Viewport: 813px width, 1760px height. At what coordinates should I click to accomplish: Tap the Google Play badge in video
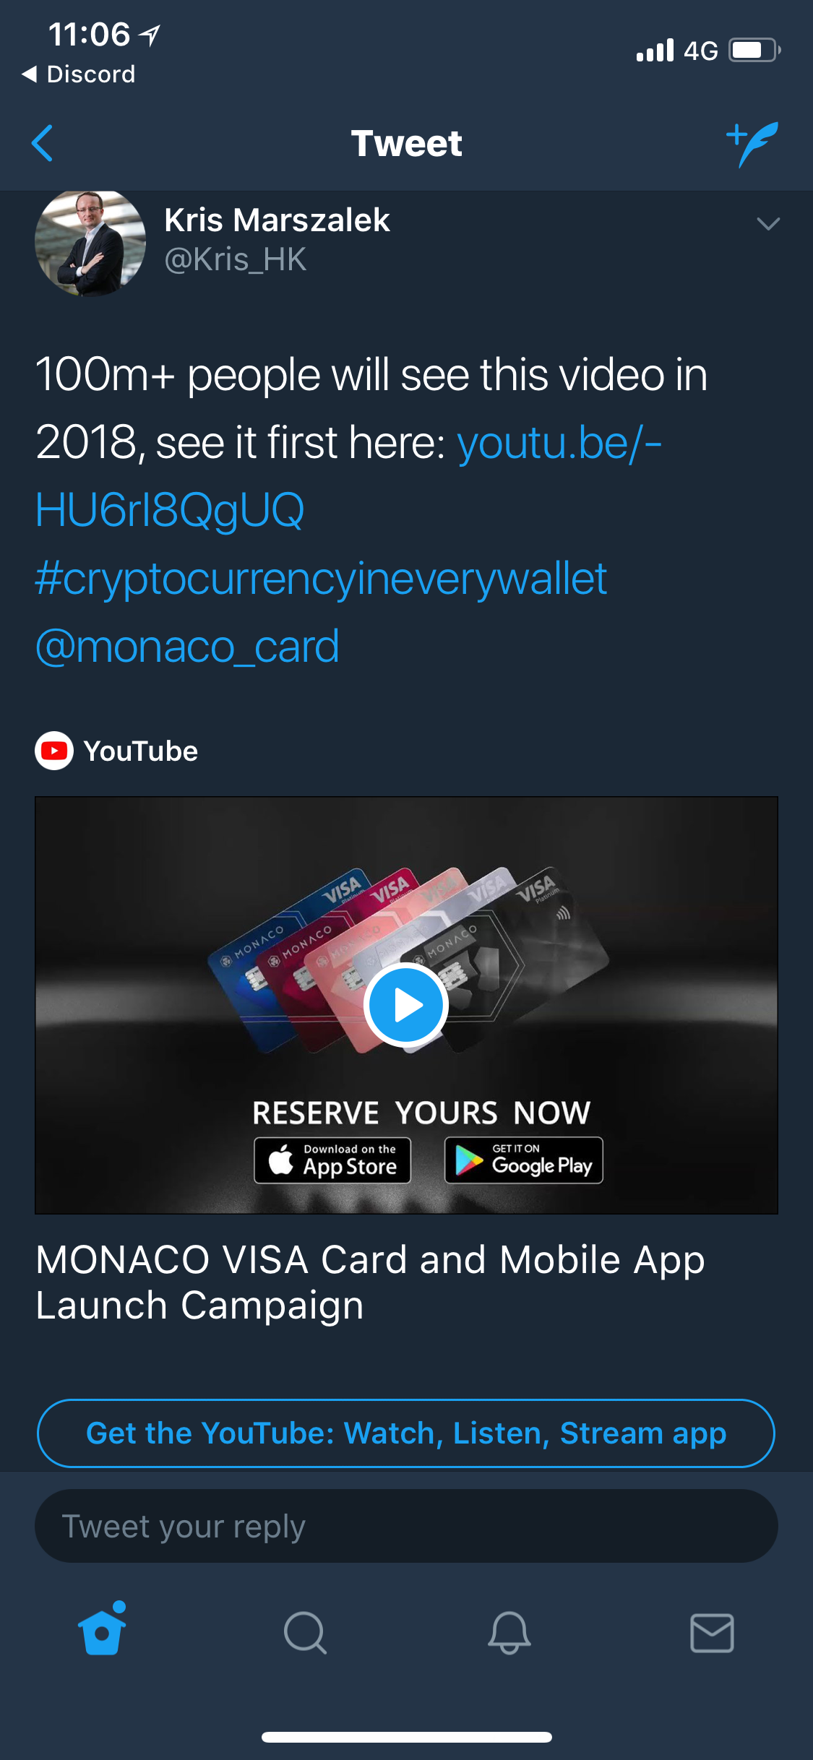[524, 1160]
